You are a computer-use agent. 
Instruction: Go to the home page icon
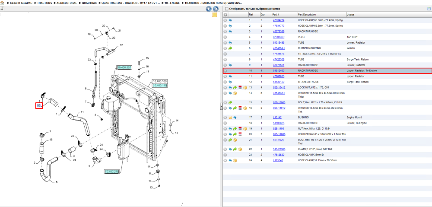pos(2,3)
